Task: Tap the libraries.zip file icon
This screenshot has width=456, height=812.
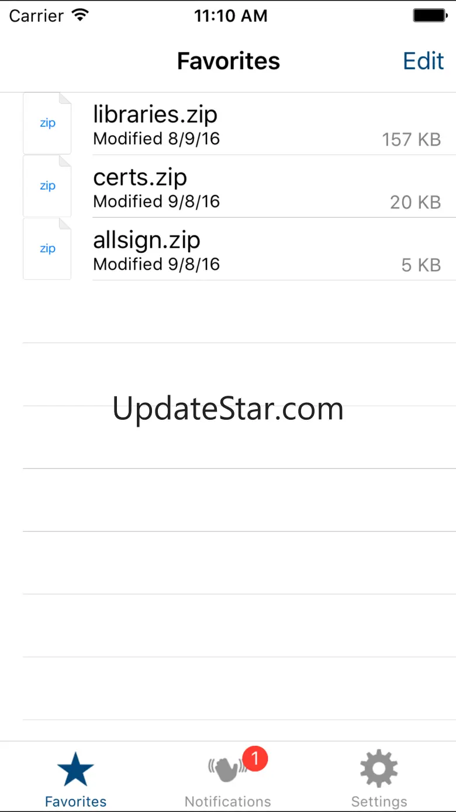Action: point(47,123)
